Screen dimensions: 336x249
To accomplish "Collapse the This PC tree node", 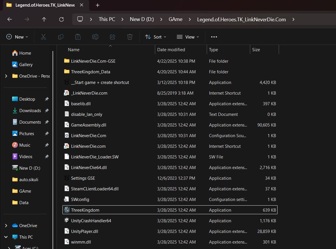I will click(x=6, y=237).
